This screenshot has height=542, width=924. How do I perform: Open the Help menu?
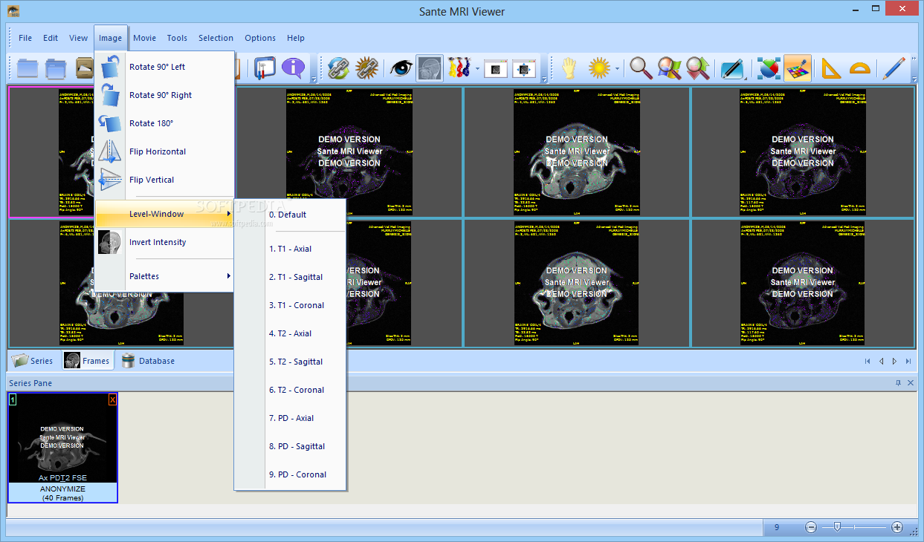coord(296,38)
